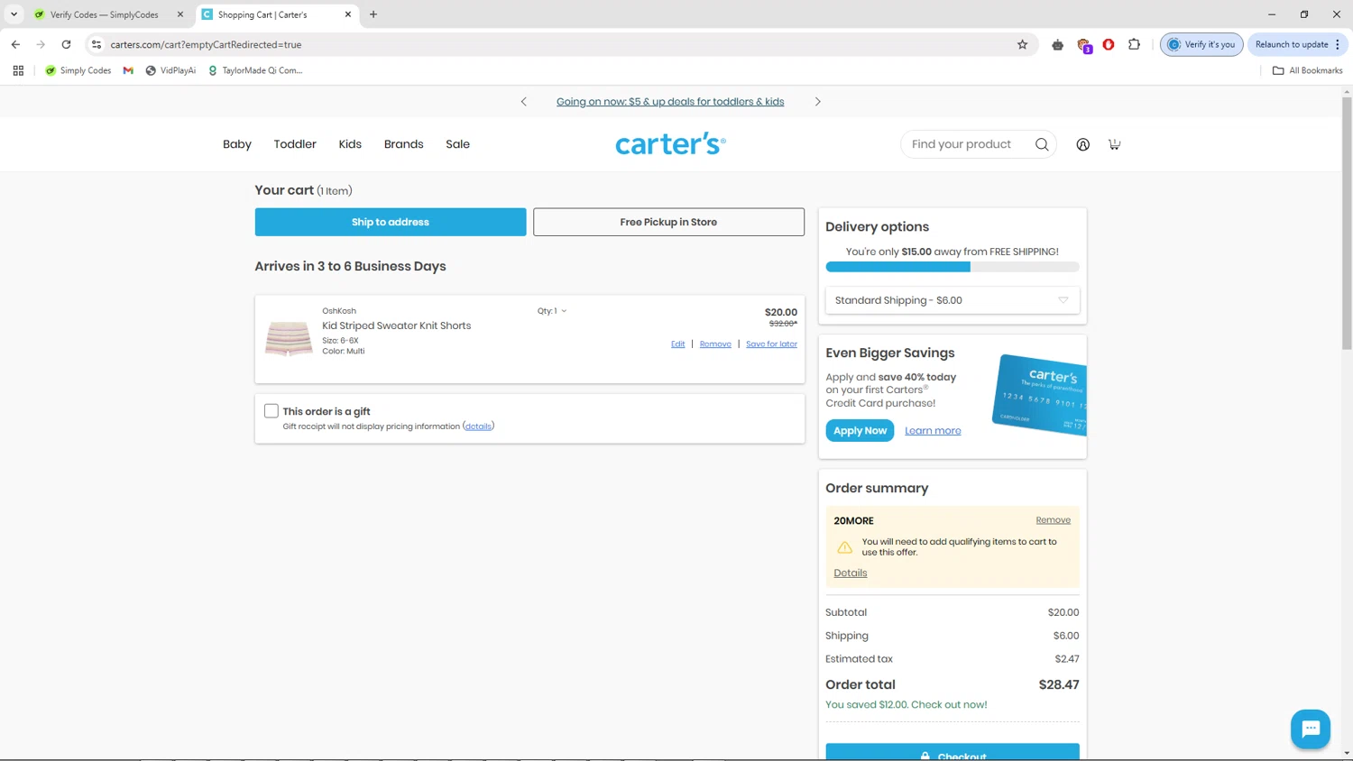Open the Brands menu
The height and width of the screenshot is (761, 1353).
[403, 144]
